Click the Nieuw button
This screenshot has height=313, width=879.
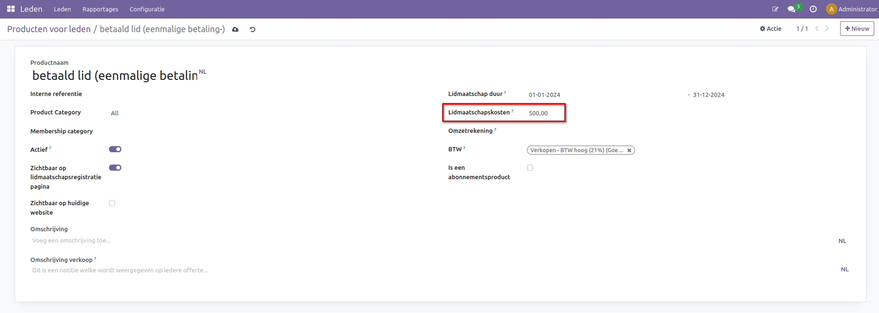pyautogui.click(x=857, y=28)
